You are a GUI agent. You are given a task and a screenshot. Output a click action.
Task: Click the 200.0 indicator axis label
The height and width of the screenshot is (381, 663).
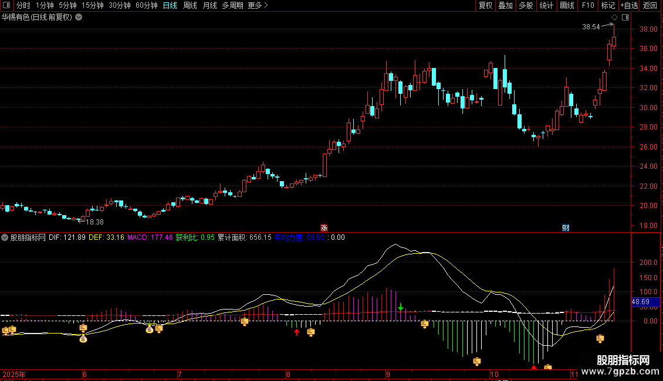(648, 263)
